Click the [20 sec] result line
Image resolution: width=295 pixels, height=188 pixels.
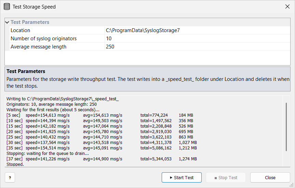[x=100, y=131]
